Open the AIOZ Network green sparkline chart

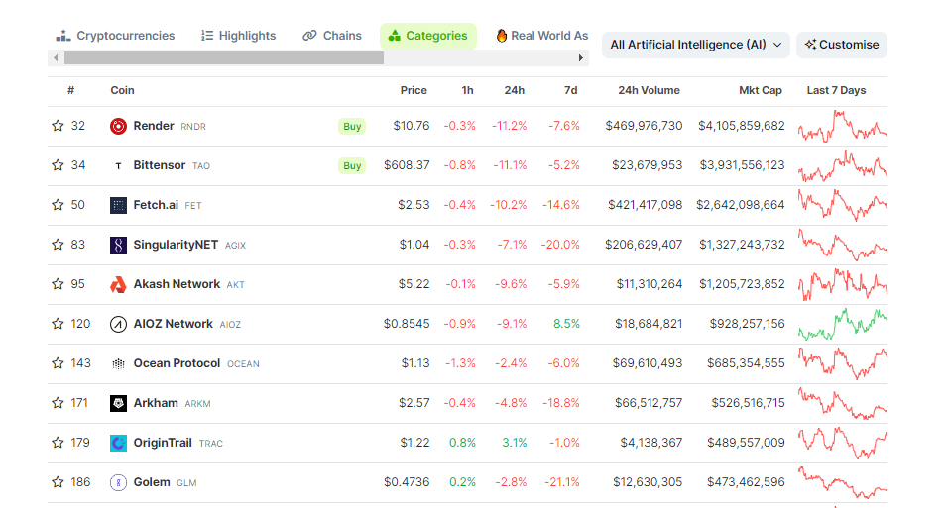tap(842, 324)
